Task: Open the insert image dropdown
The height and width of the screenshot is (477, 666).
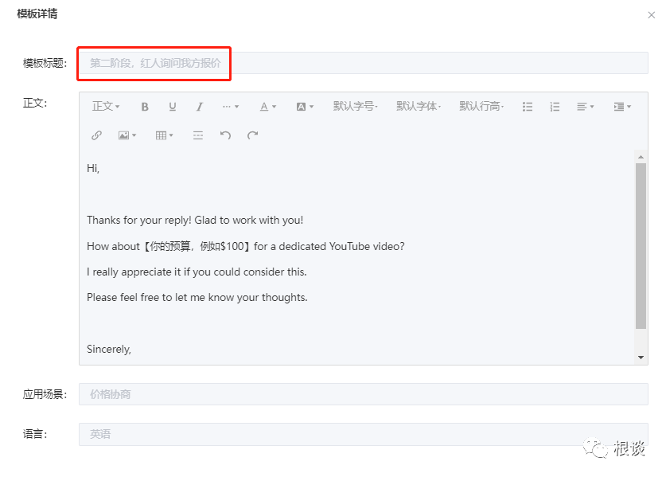Action: click(x=127, y=135)
